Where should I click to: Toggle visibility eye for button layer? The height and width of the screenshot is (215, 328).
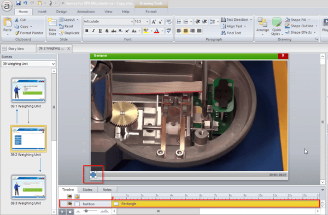coord(69,204)
